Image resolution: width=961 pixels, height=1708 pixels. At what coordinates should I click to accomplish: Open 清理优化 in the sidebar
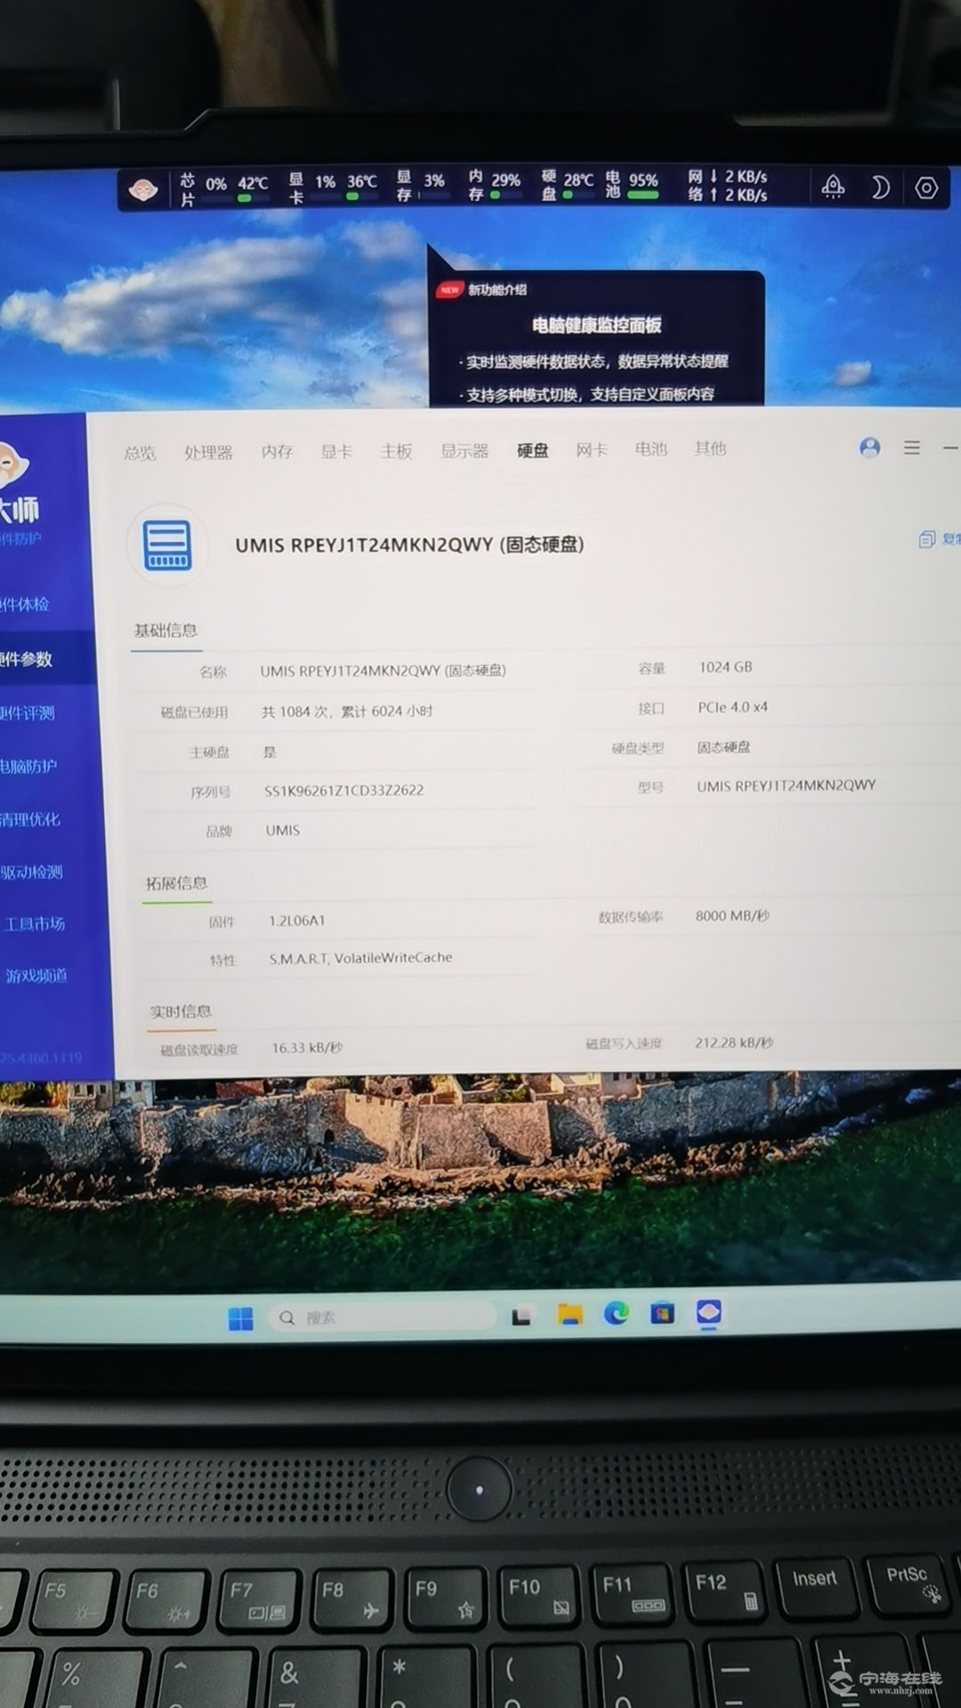30,819
